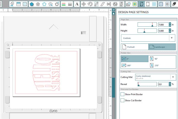
Task: Open the Fill Pattern tool
Action: coord(25,4)
